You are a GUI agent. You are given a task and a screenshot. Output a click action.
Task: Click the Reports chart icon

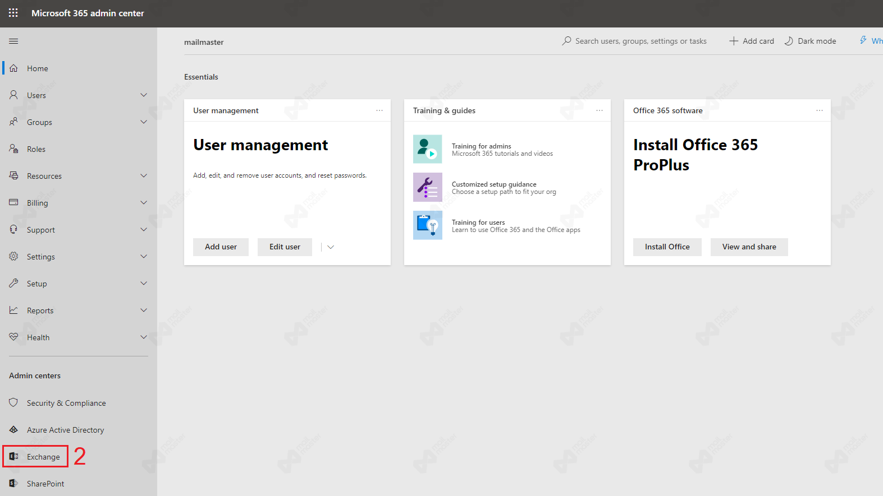[13, 310]
